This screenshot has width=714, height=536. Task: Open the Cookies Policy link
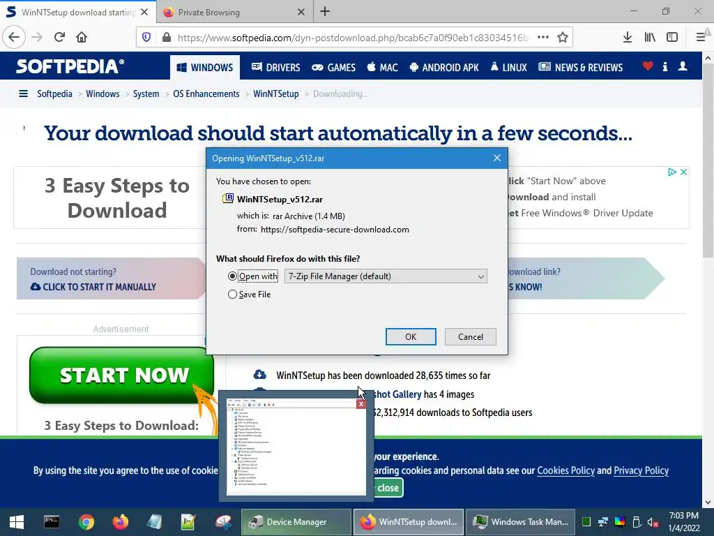[566, 470]
